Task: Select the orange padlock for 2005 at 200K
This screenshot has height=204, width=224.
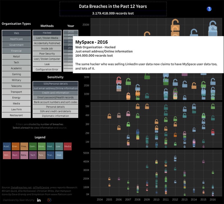Action: (109, 179)
